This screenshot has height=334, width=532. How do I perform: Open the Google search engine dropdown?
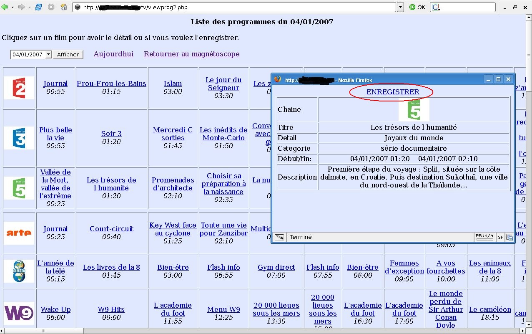tap(436, 7)
